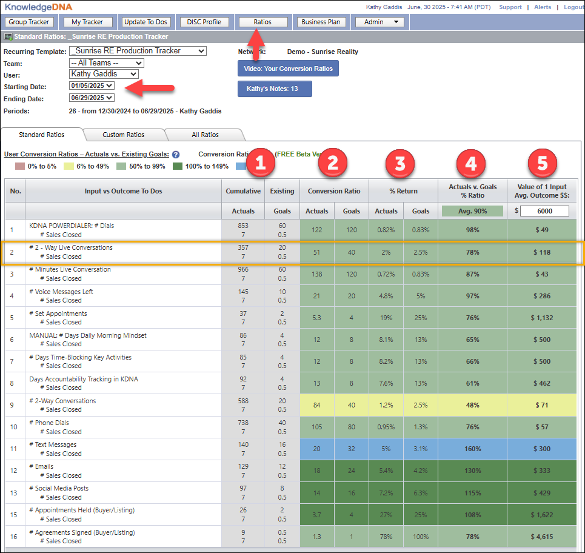Open the Recurring Template dropdown
This screenshot has width=585, height=553.
point(138,51)
